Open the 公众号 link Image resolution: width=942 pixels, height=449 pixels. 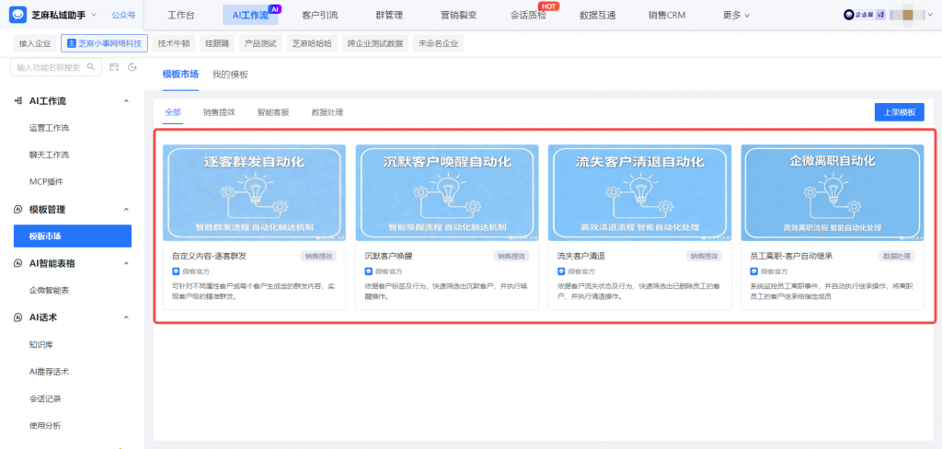(x=124, y=15)
